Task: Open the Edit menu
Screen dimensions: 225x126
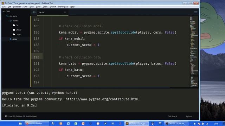Action: pyautogui.click(x=9, y=7)
